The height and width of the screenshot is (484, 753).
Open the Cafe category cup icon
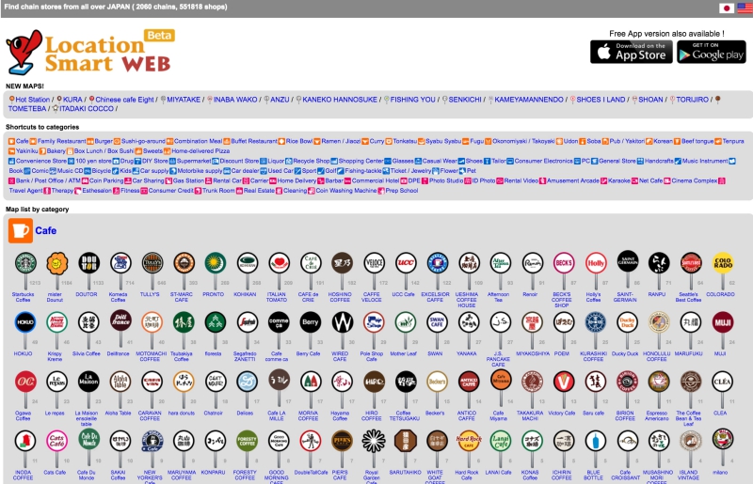click(x=20, y=231)
